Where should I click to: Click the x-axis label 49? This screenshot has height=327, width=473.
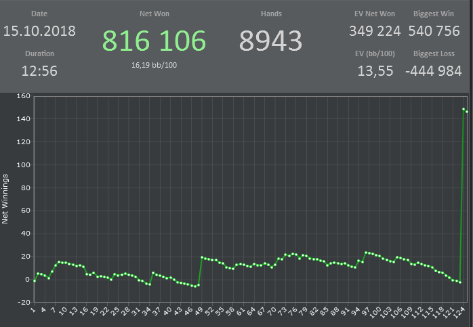[199, 311]
